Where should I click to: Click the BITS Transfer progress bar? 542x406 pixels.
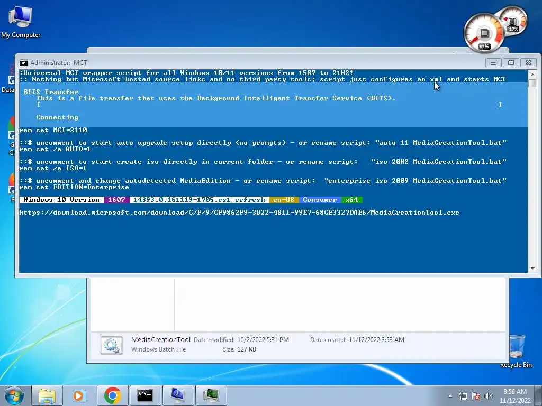[269, 105]
